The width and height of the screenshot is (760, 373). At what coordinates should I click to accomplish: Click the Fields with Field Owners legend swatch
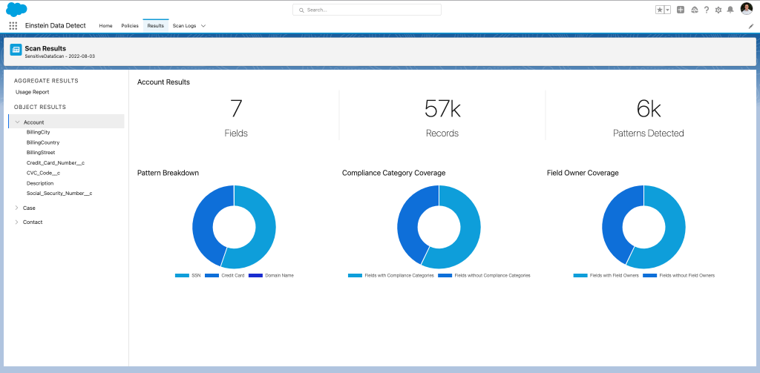[580, 275]
